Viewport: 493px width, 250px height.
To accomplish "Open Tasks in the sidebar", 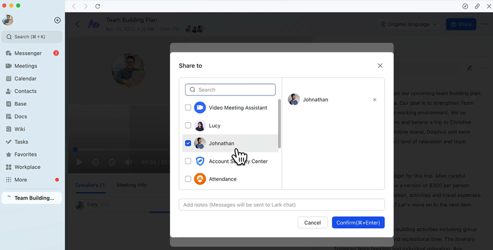I will [21, 142].
